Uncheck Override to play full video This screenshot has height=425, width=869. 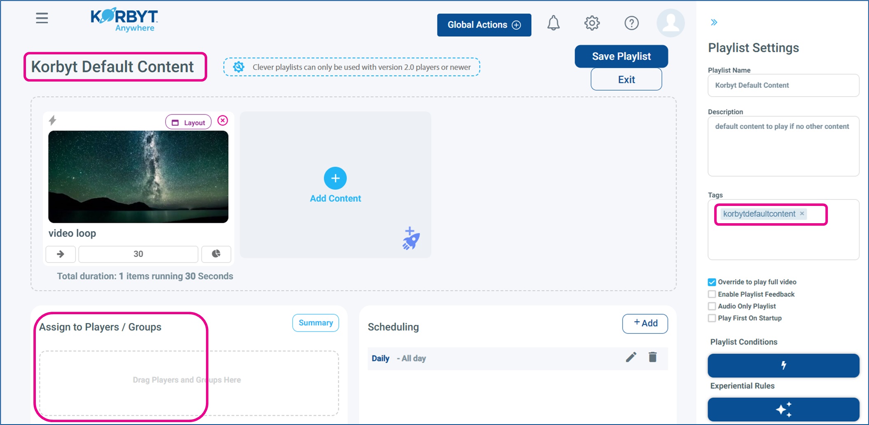[712, 282]
